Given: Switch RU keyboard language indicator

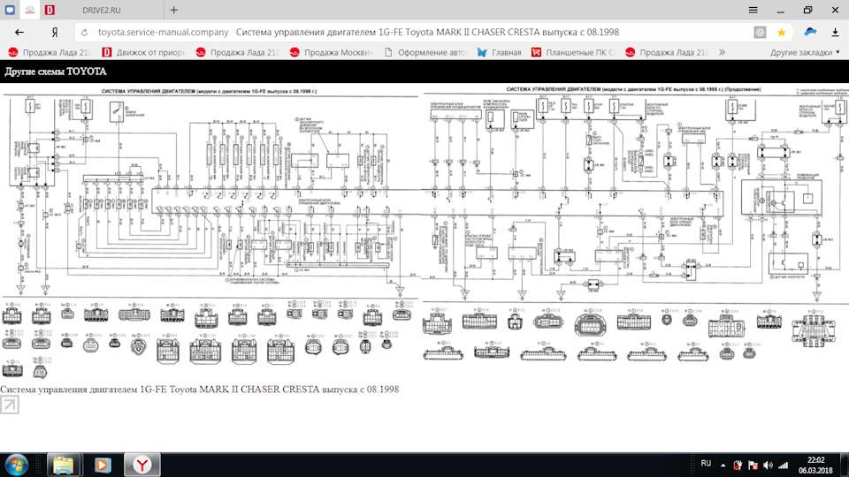Looking at the screenshot, I should coord(706,464).
